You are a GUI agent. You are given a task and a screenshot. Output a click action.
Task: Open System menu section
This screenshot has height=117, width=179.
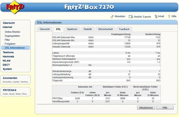pyautogui.click(x=7, y=69)
